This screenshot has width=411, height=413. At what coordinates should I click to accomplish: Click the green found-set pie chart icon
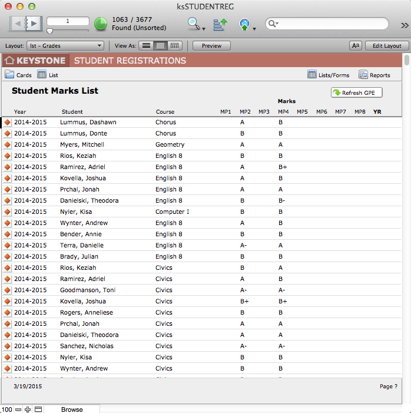coord(101,24)
